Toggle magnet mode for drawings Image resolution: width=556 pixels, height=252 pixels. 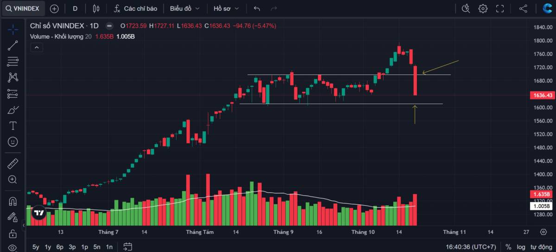point(13,202)
